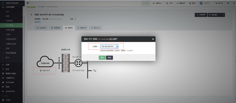Toggle the hamburger sidebar menu icon
Viewport: 236px width, 103px height.
click(x=28, y=3)
